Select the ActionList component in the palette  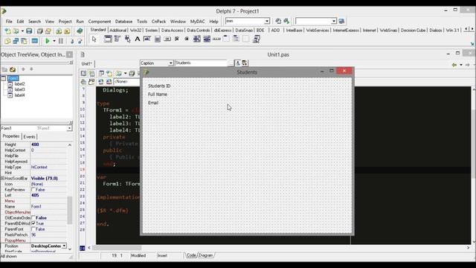tap(256, 39)
